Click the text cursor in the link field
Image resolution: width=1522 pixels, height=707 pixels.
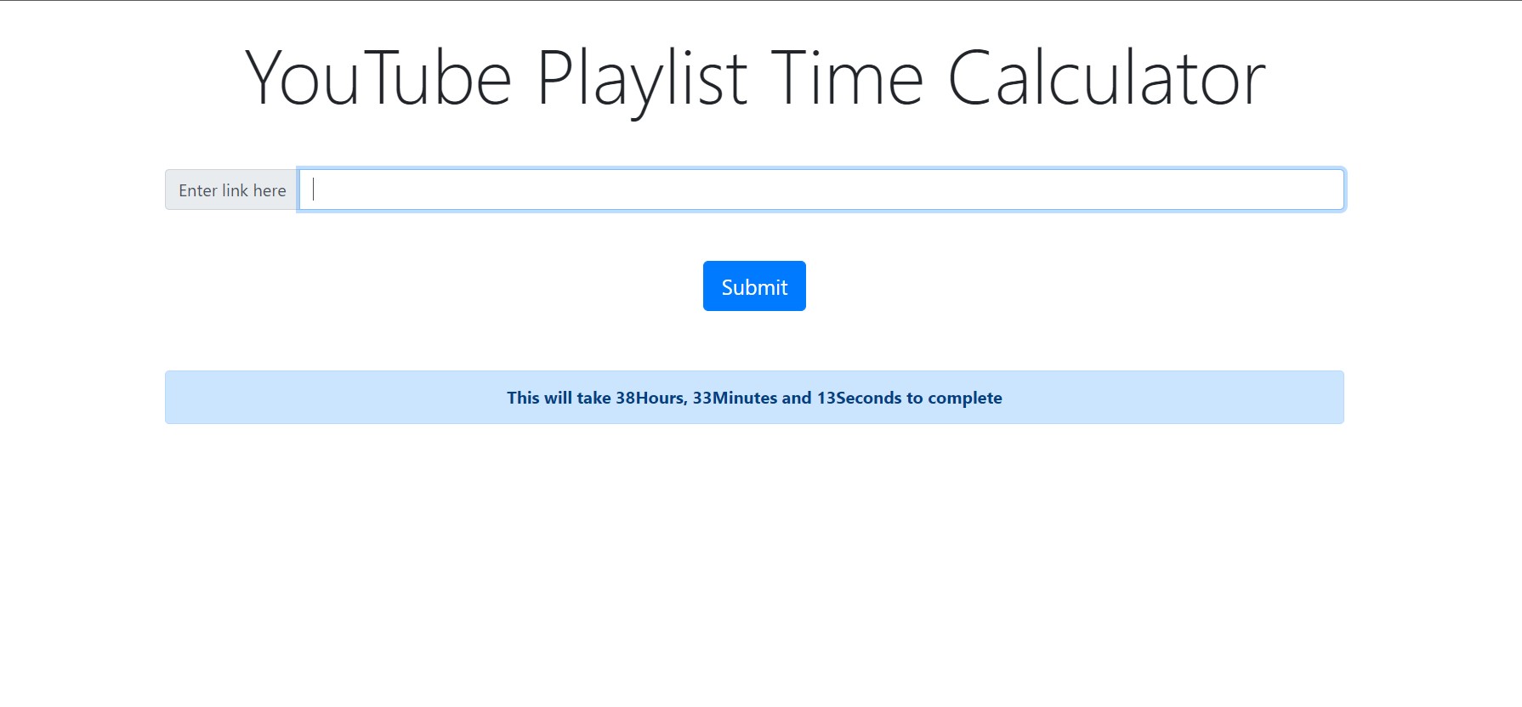click(311, 189)
